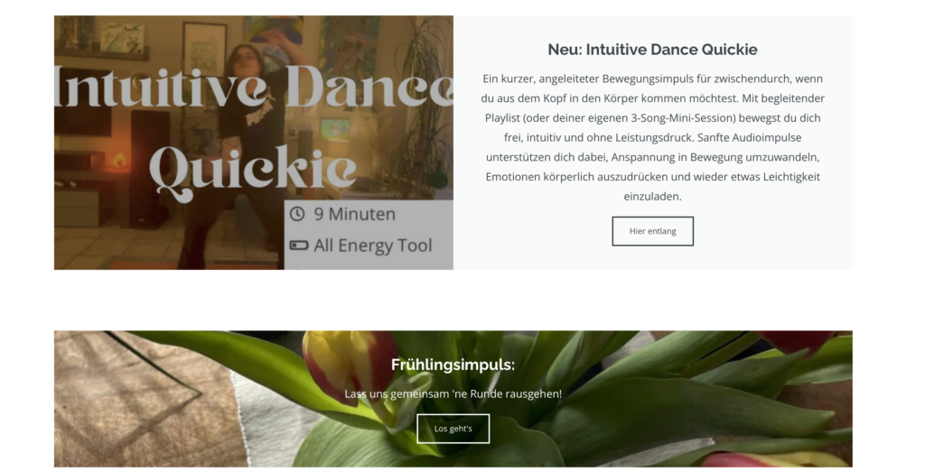925x472 pixels.
Task: Click the 'Hier entlang' button
Action: (652, 231)
